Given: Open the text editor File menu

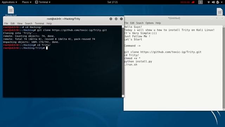Looking at the screenshot, I should click(x=126, y=23).
